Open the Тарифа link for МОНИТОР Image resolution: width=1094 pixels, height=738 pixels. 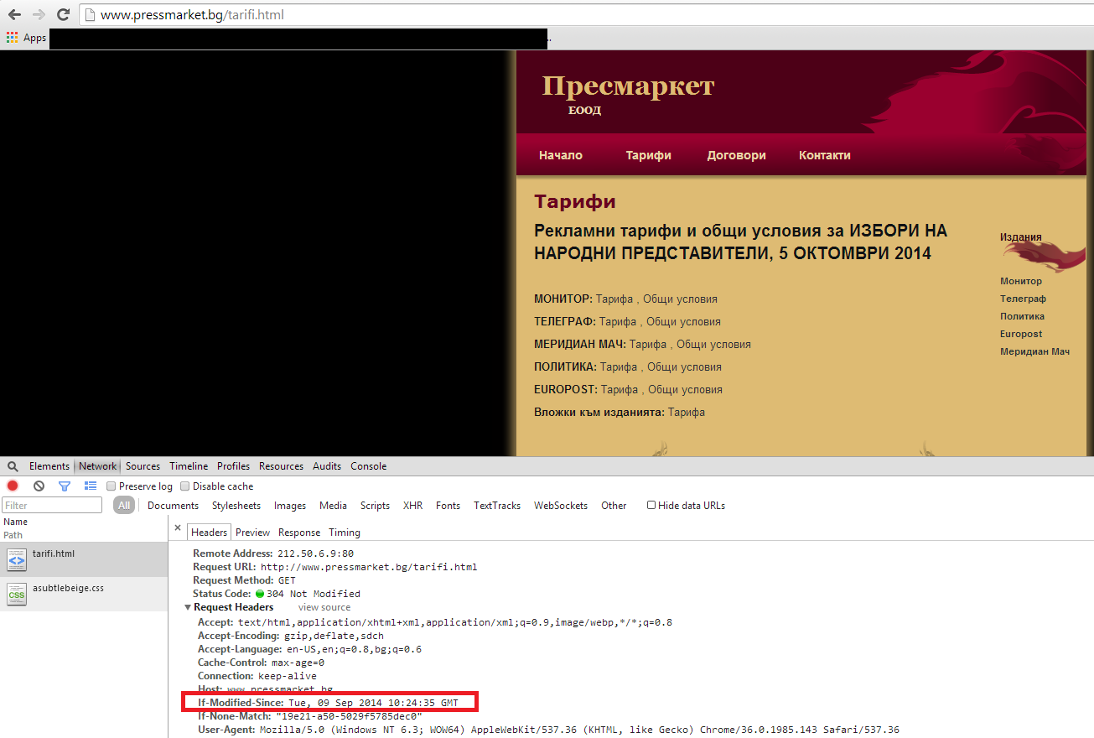coord(614,299)
